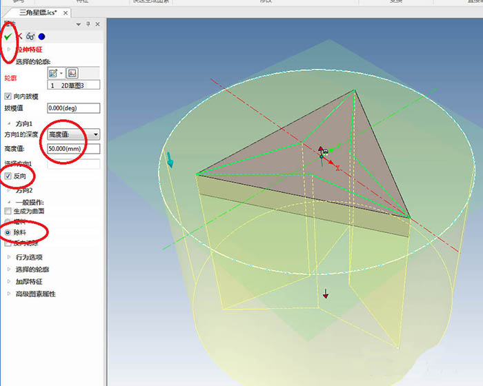Collapse the 方向1 section
483x386 pixels.
(x=9, y=123)
